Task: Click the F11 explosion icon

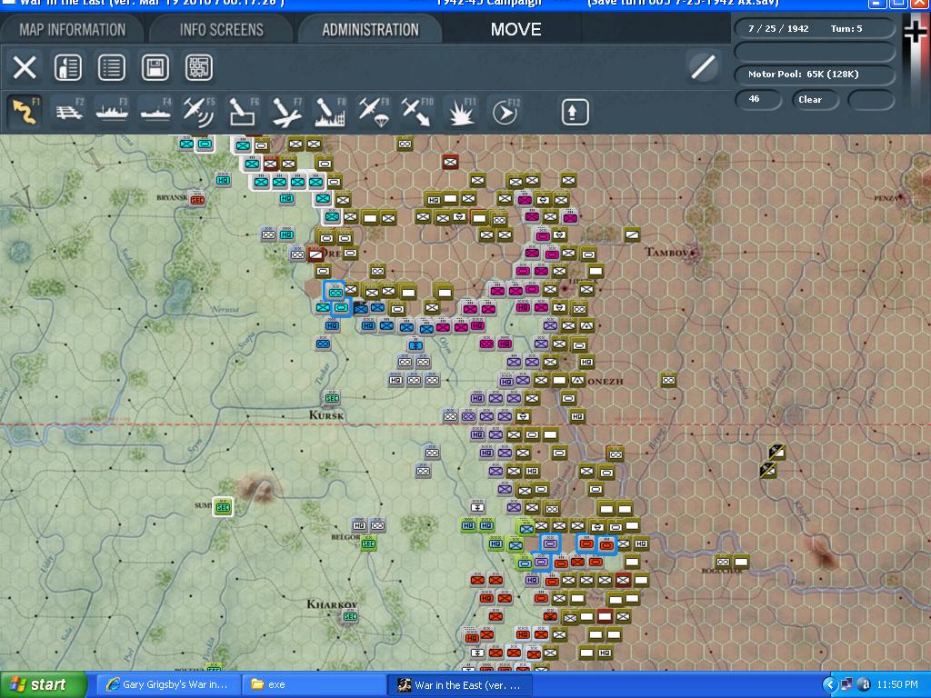Action: [x=461, y=112]
